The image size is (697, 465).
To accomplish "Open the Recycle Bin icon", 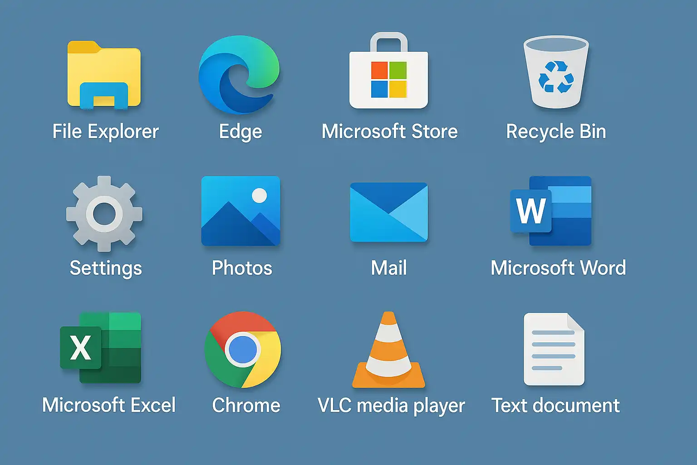I will point(556,72).
